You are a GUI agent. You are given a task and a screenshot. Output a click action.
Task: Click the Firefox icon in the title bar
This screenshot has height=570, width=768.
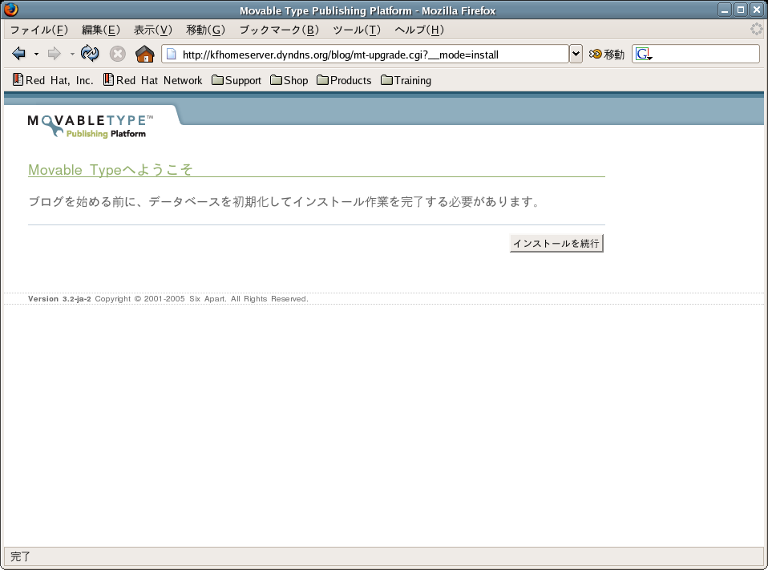[x=10, y=10]
